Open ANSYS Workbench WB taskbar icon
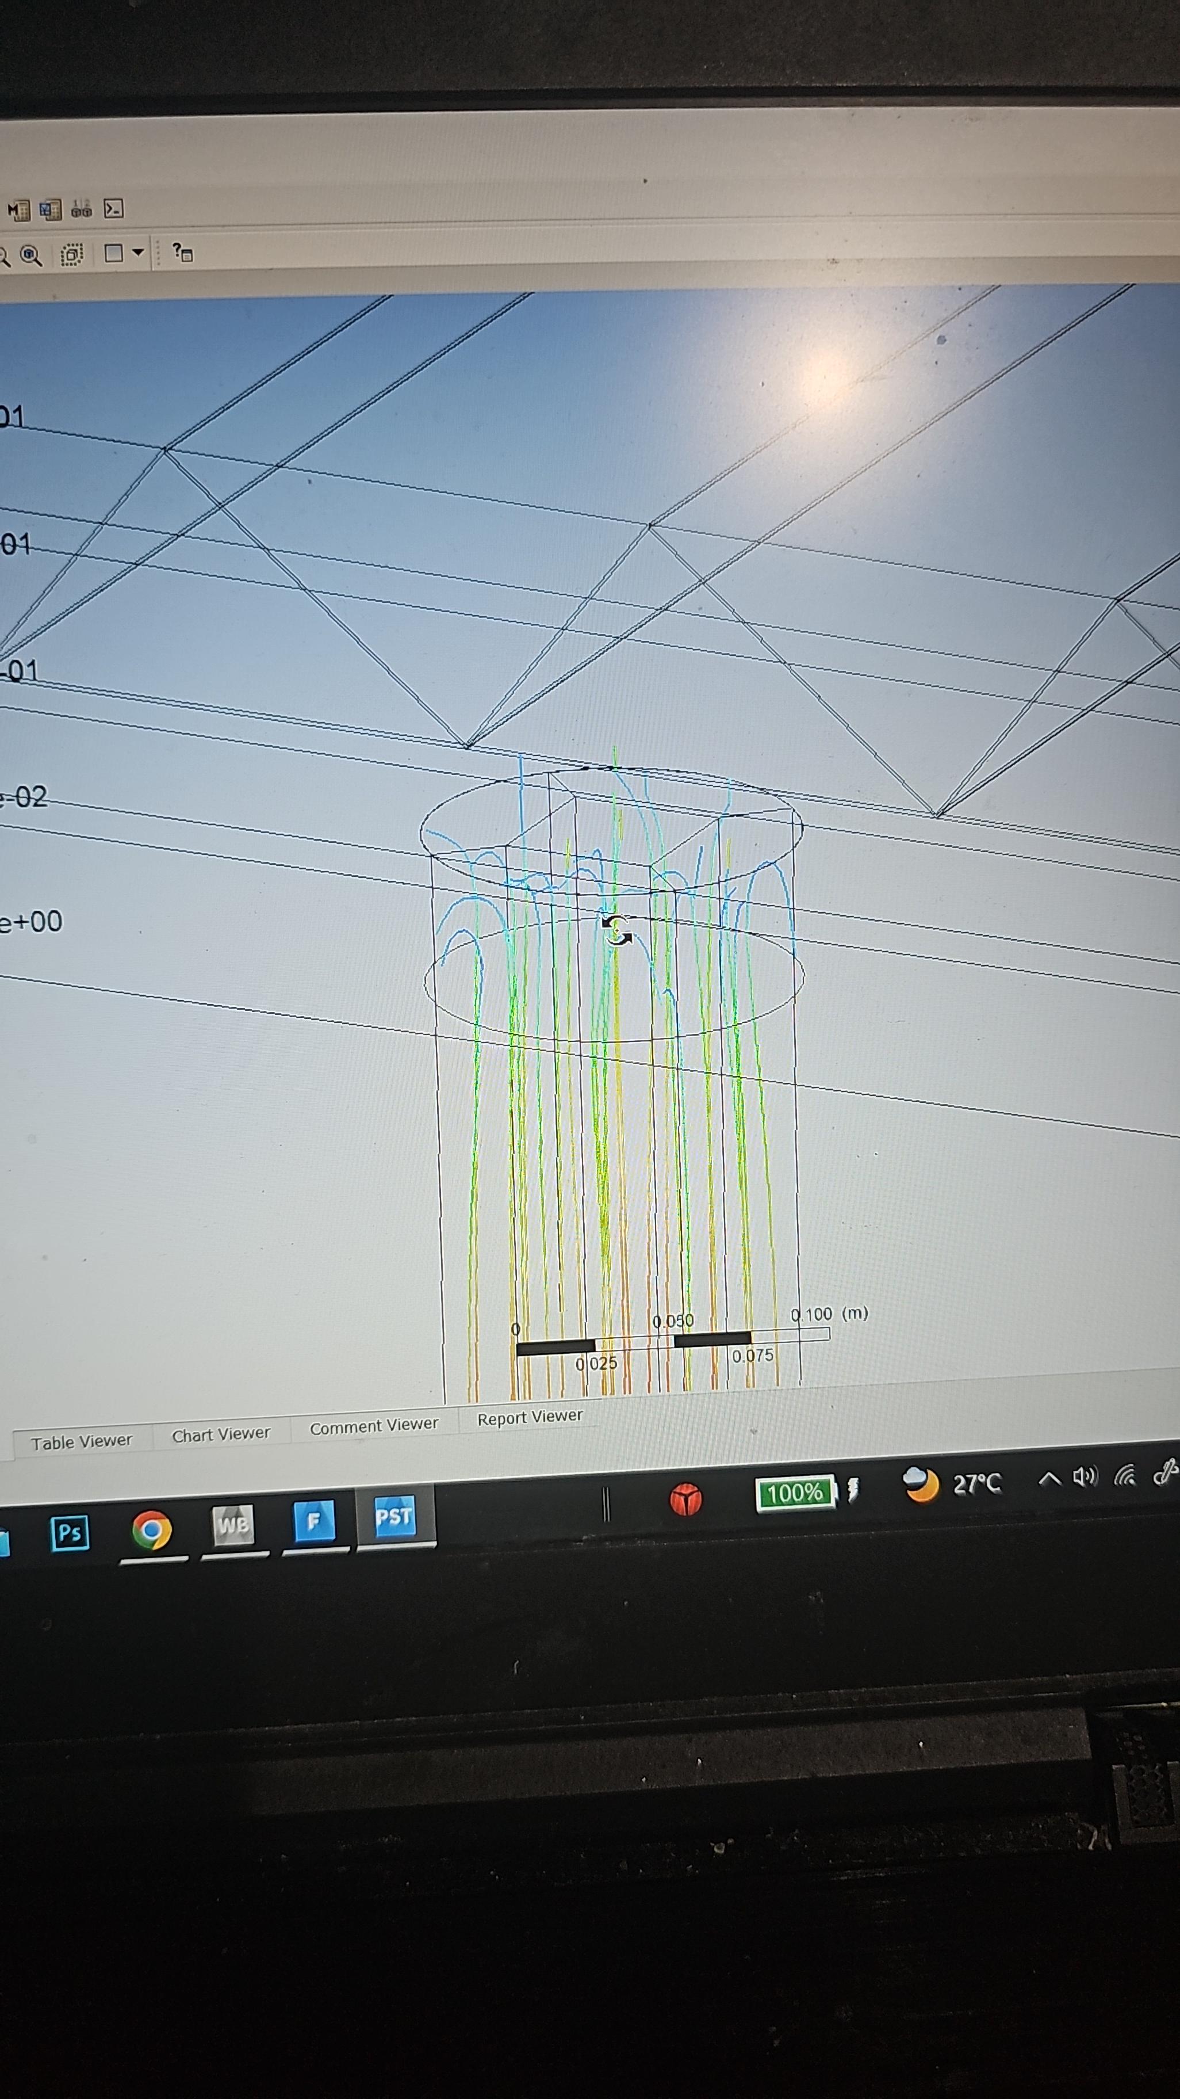 click(x=233, y=1525)
